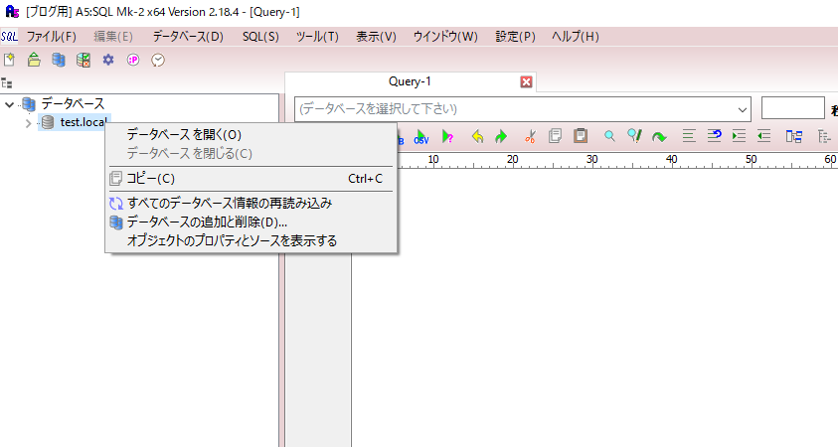
Task: Click the green redo arrow icon
Action: tap(501, 137)
